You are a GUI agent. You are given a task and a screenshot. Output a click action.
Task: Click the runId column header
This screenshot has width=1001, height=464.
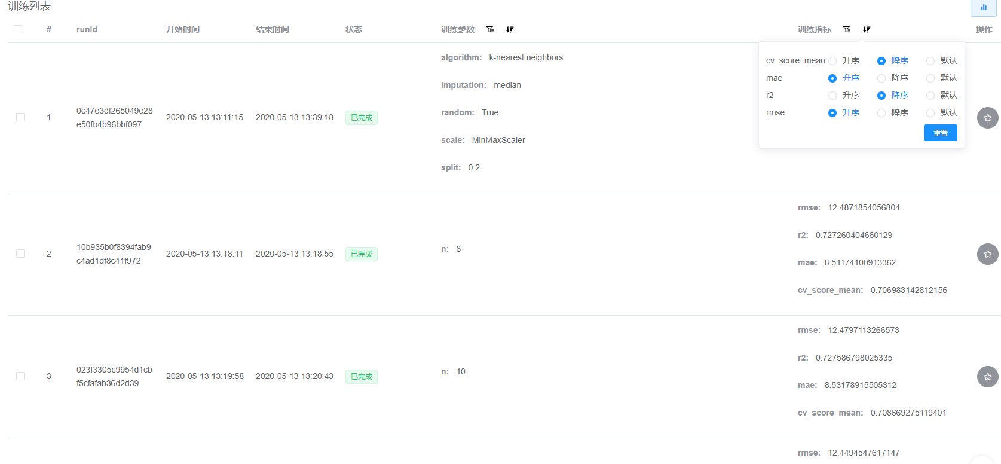click(x=87, y=29)
